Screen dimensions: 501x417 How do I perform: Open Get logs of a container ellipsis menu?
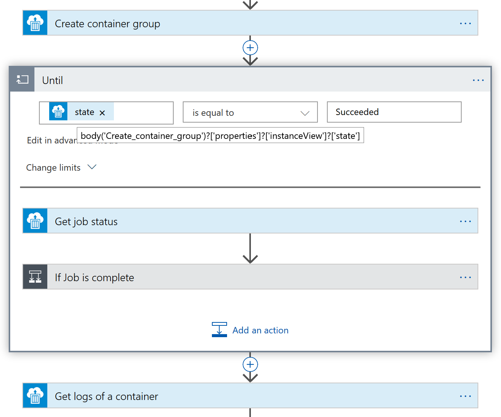[465, 396]
